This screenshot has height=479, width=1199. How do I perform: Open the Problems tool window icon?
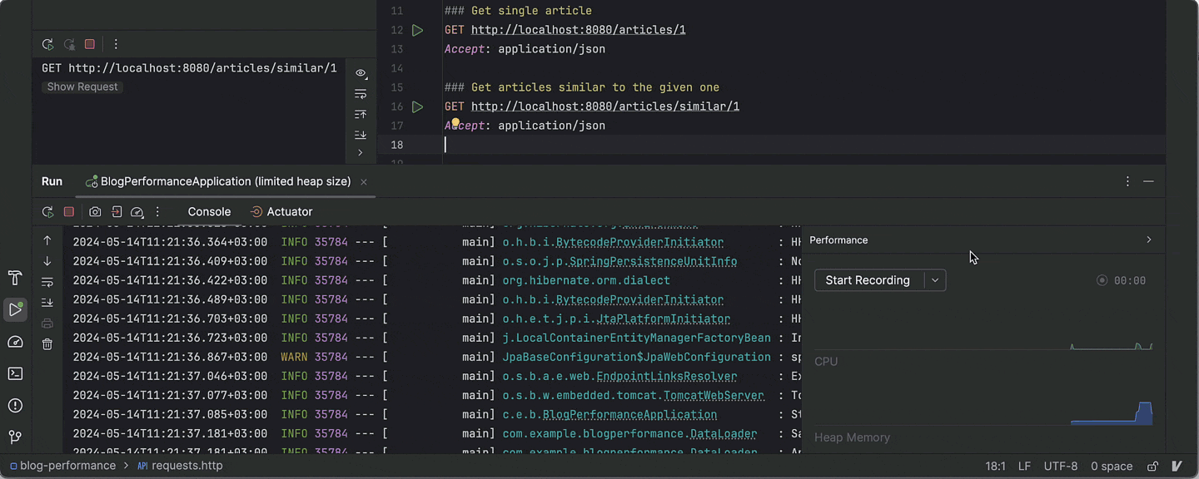15,405
